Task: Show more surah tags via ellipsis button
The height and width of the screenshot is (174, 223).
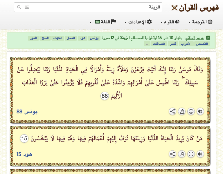Action: pyautogui.click(x=147, y=44)
